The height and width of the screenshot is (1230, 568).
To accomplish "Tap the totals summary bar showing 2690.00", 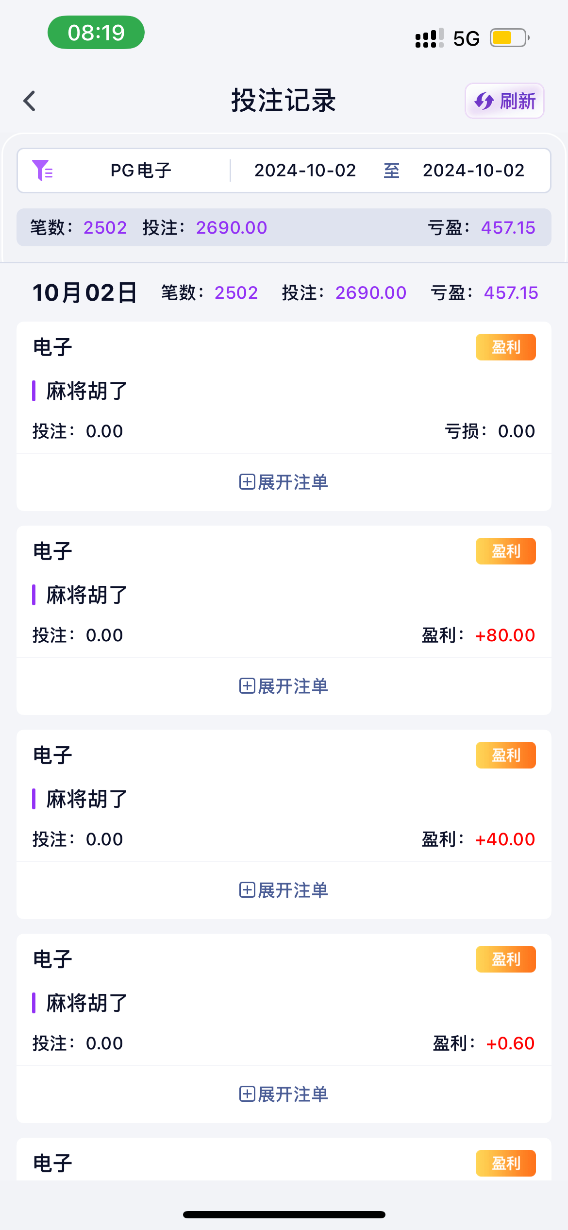I will click(x=284, y=227).
